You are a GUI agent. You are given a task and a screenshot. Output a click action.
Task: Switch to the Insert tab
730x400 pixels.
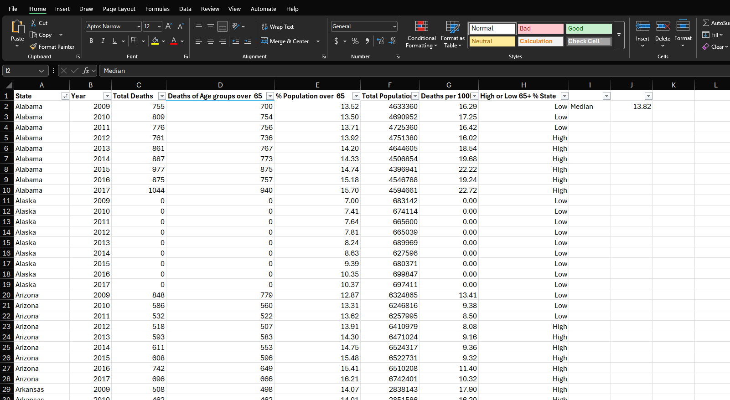[x=62, y=9]
